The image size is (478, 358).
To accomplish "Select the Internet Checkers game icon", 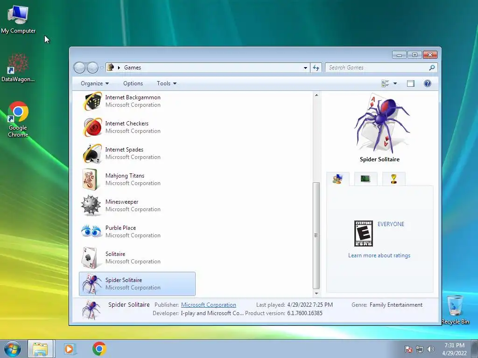I will [x=92, y=127].
